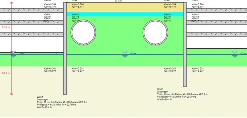Image resolution: width=247 pixels, height=118 pixels.
Task: Select the water table symbol at far right
Action: point(235,54)
